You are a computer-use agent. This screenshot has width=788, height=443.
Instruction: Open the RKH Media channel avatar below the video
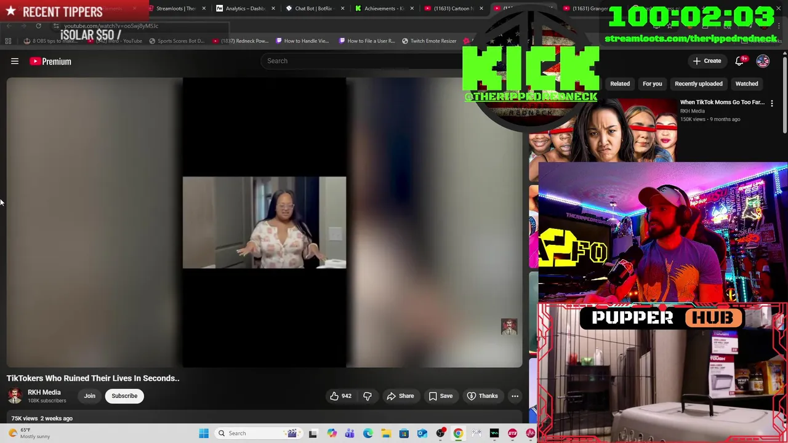click(x=15, y=396)
